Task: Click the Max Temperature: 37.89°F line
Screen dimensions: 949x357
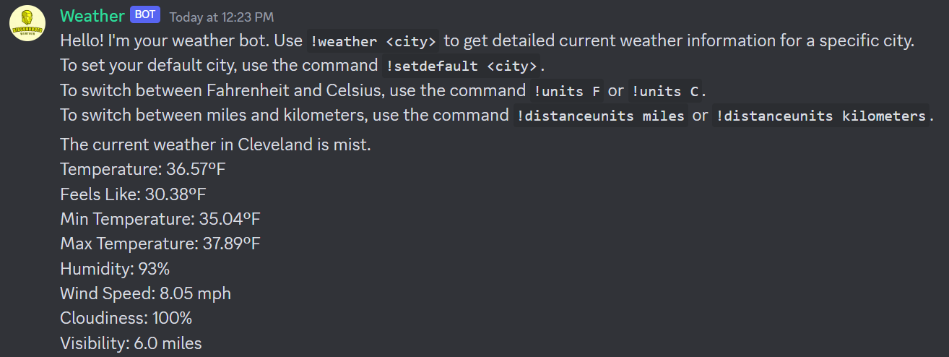Action: 160,244
